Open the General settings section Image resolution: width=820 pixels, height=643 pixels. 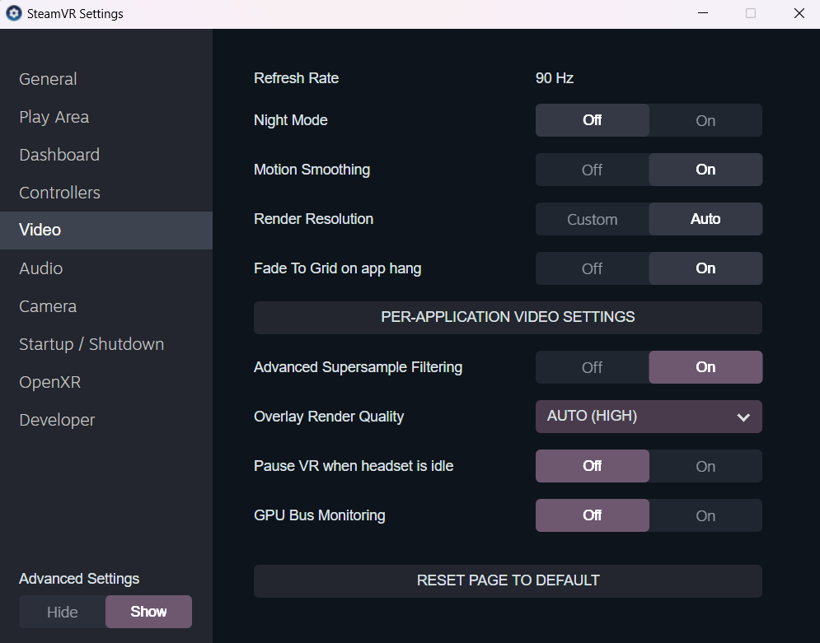[48, 79]
